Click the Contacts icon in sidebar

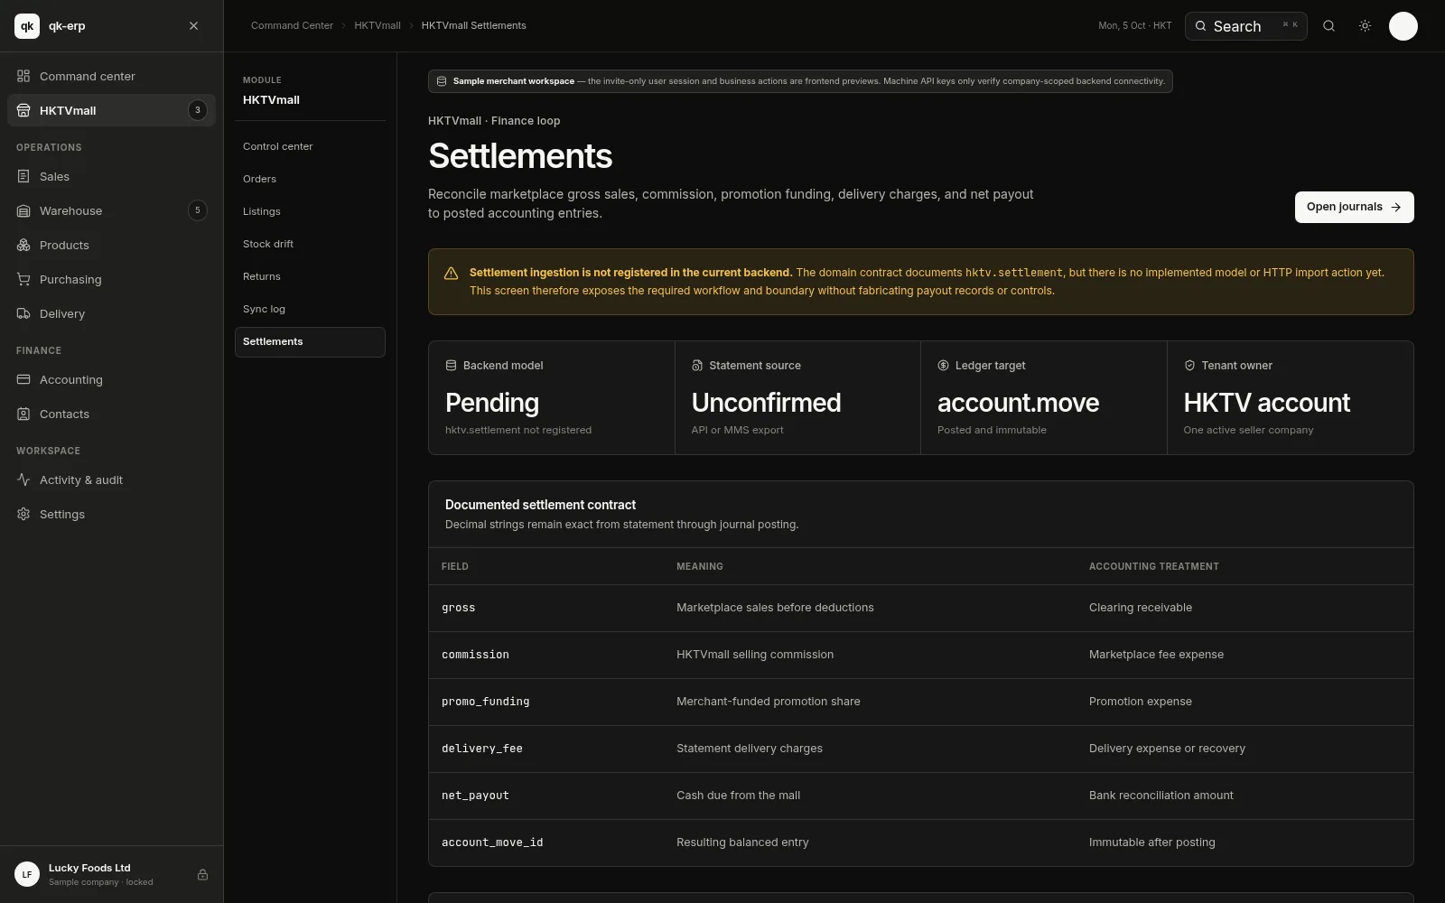click(x=23, y=414)
